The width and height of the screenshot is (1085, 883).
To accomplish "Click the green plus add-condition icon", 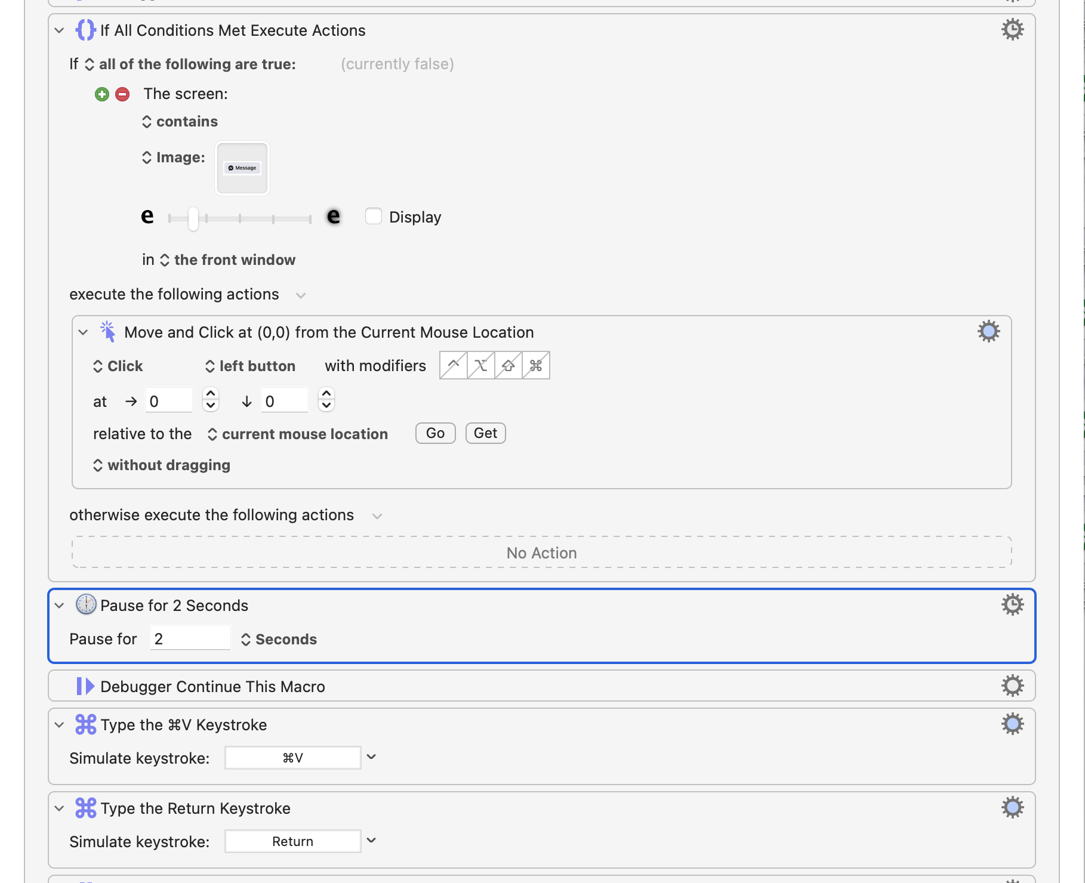I will 102,94.
